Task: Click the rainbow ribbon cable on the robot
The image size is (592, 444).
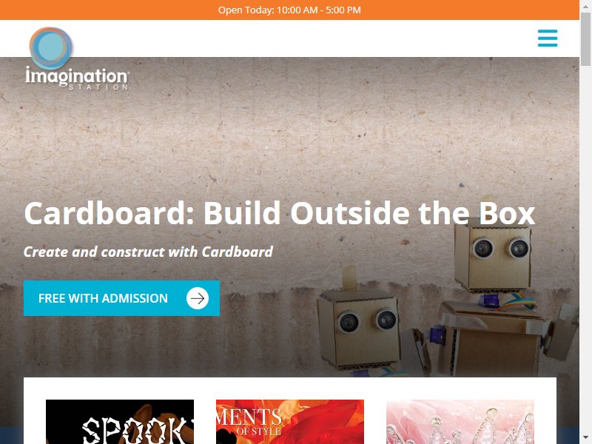Action: click(x=518, y=301)
